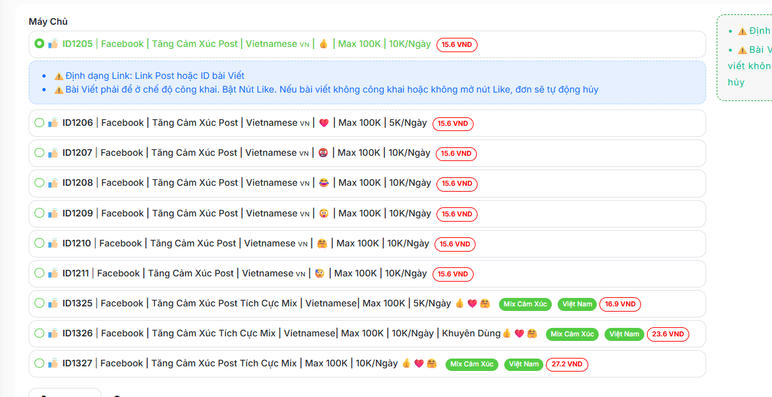Click the hugging care emoji on ID1210
The image size is (772, 397).
(321, 243)
